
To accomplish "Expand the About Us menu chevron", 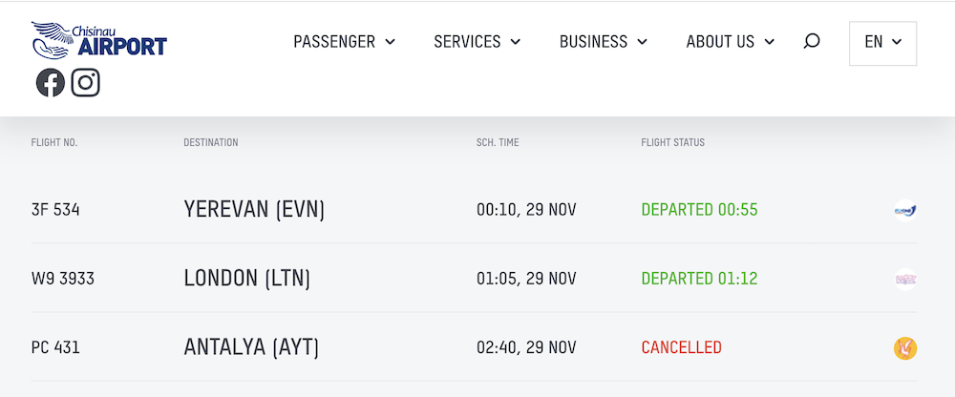I will [x=770, y=42].
